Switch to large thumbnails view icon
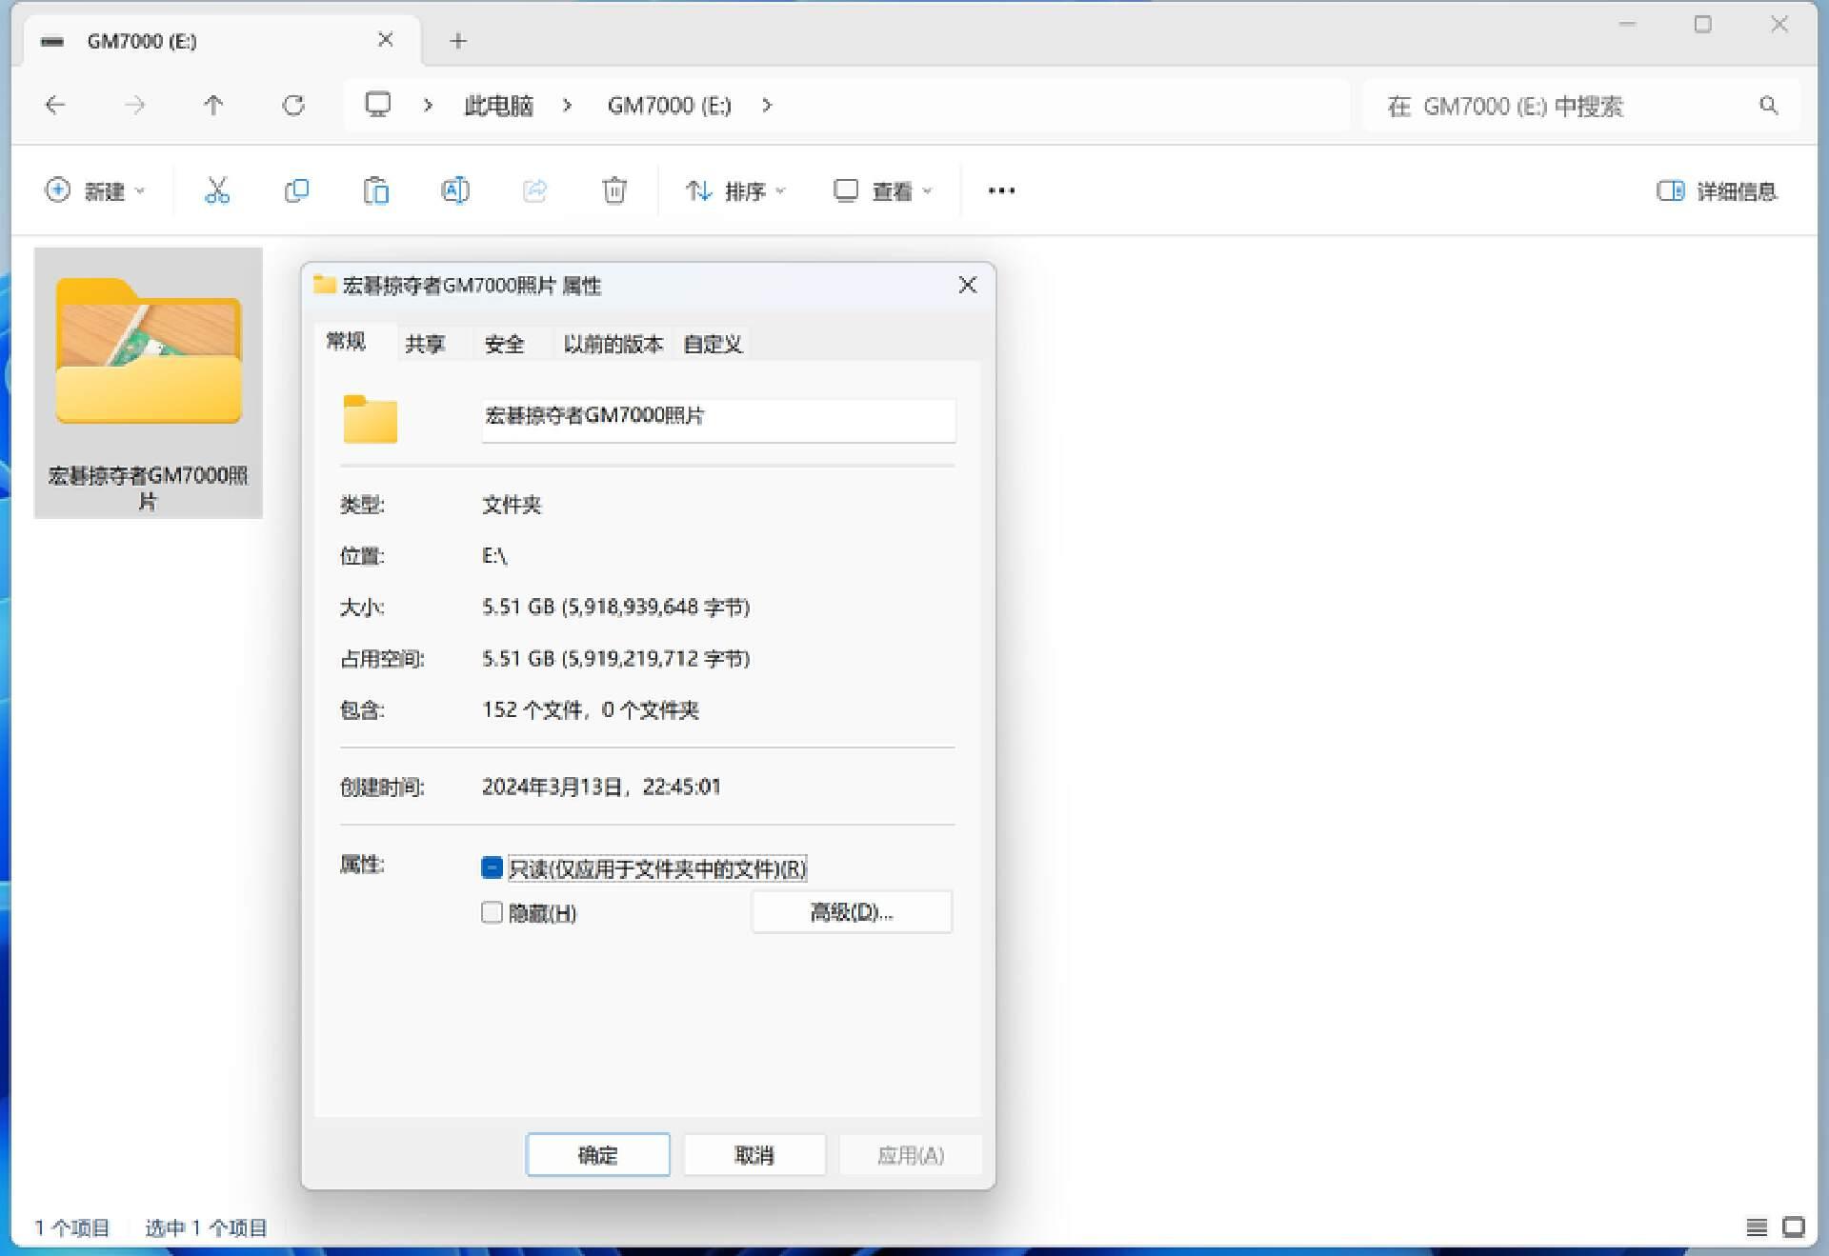This screenshot has height=1256, width=1829. coord(1793,1227)
